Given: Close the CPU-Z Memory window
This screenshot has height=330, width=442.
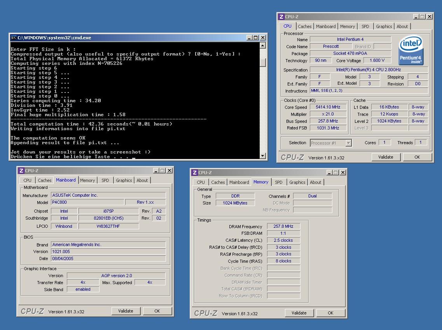Looking at the screenshot, I should click(x=343, y=173).
